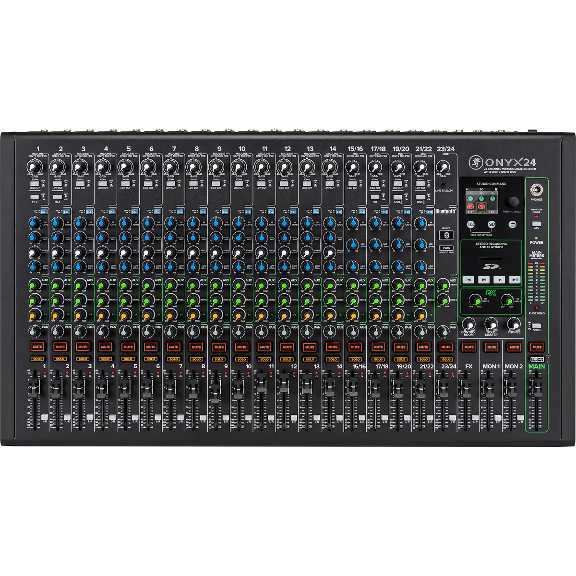Enable the Hi-Z switch on channel 1
Screen dimensions: 576x576
tap(34, 197)
